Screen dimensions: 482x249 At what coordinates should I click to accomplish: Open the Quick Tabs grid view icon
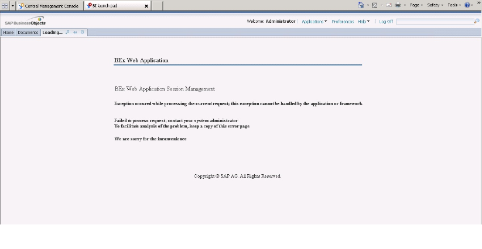click(x=5, y=5)
